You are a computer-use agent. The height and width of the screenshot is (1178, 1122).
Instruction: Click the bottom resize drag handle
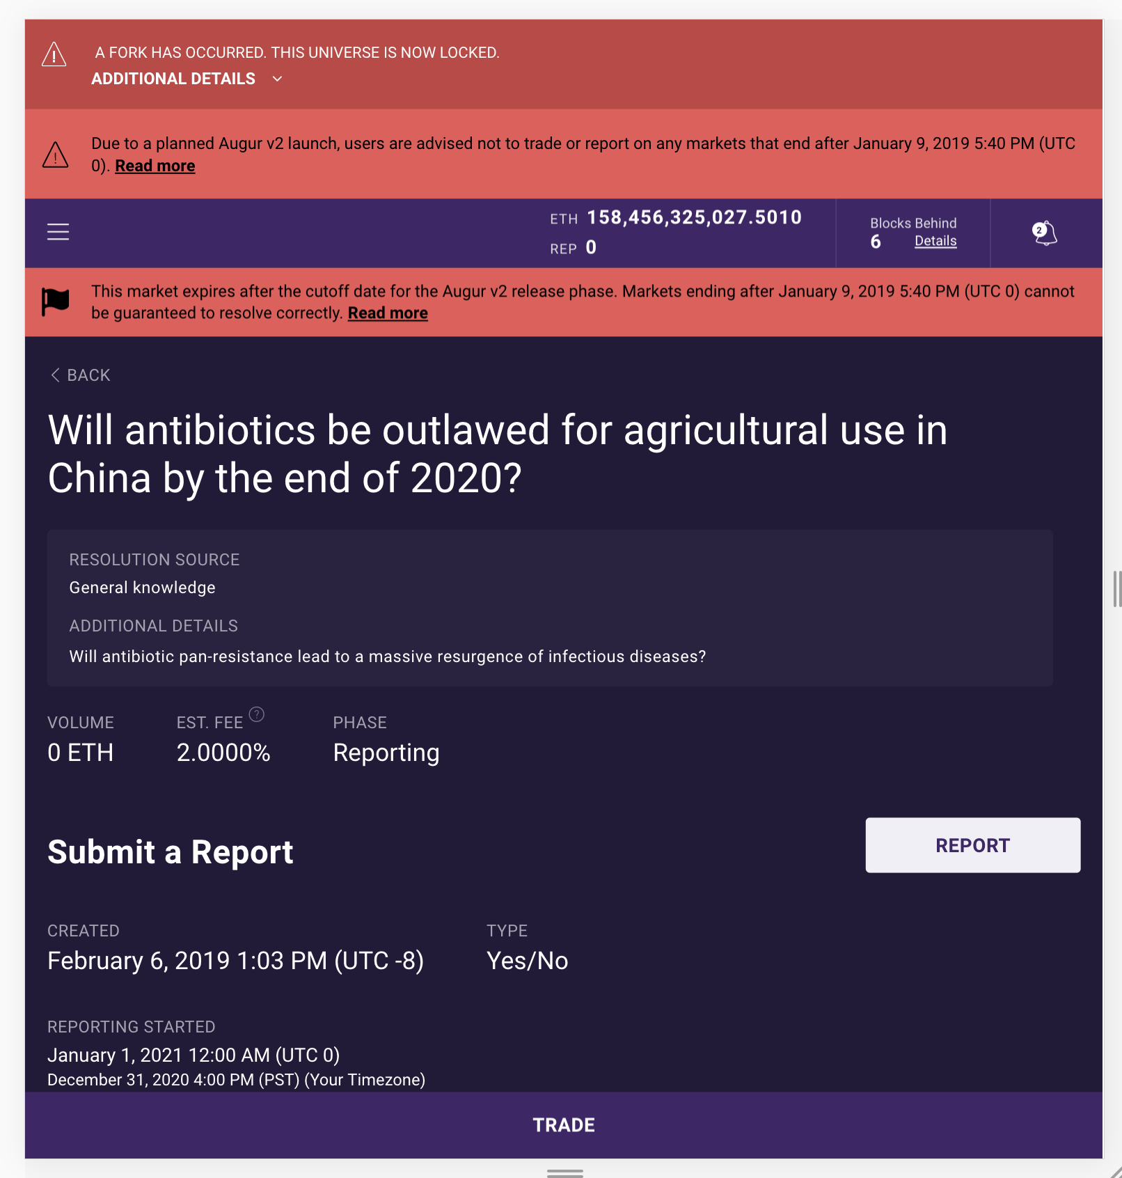[x=564, y=1173]
